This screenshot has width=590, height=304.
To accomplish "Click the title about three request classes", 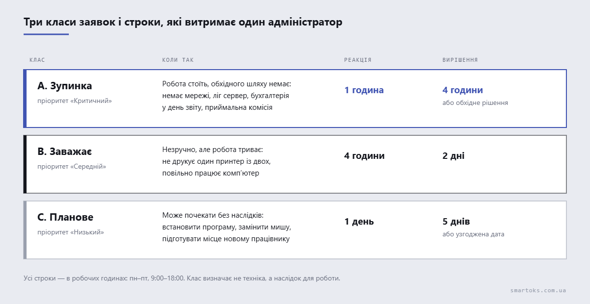I will (183, 23).
